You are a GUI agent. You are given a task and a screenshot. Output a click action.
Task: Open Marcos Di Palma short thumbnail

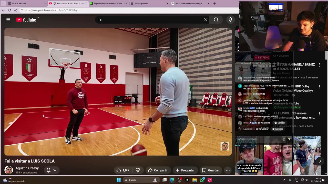[x=249, y=156]
